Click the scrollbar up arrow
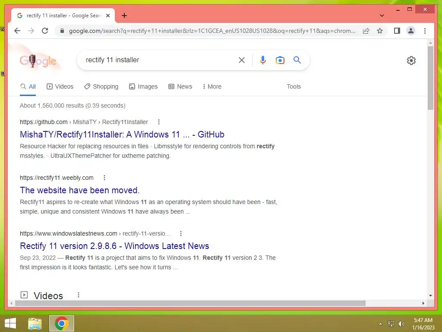Viewport: 442px width, 332px height. tap(430, 43)
